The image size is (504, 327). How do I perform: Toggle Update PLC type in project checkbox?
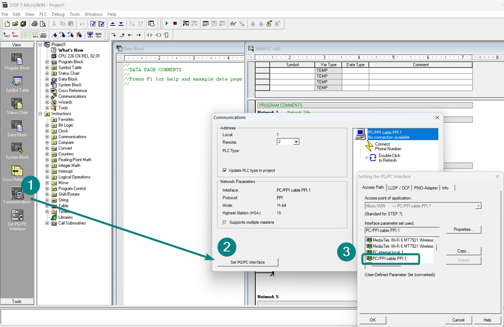pyautogui.click(x=225, y=170)
